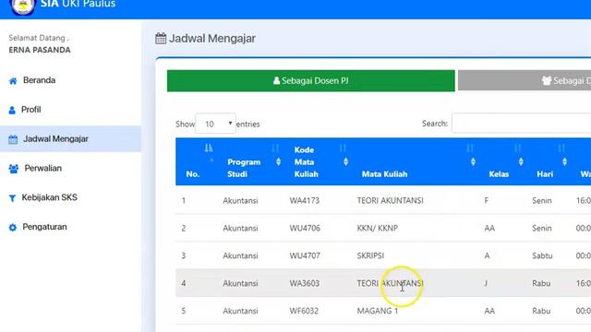Click the WU4706 course code cell

[305, 228]
